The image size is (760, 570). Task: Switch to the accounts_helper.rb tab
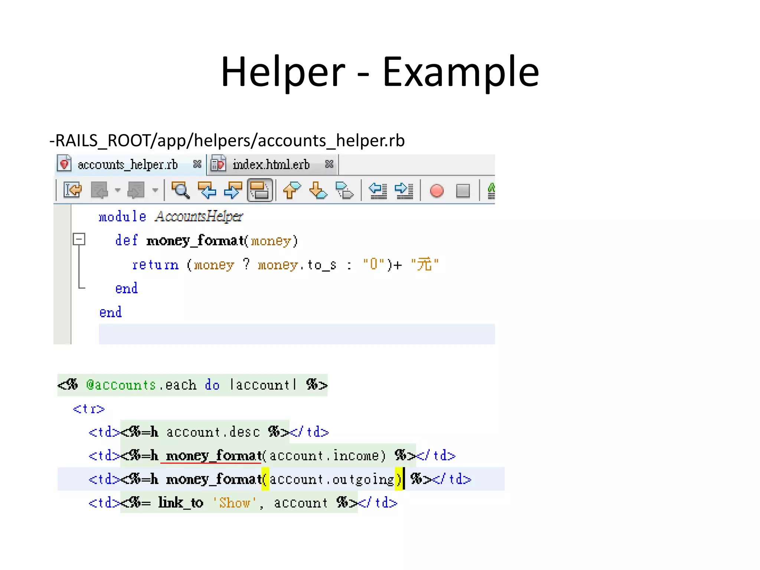[x=127, y=164]
